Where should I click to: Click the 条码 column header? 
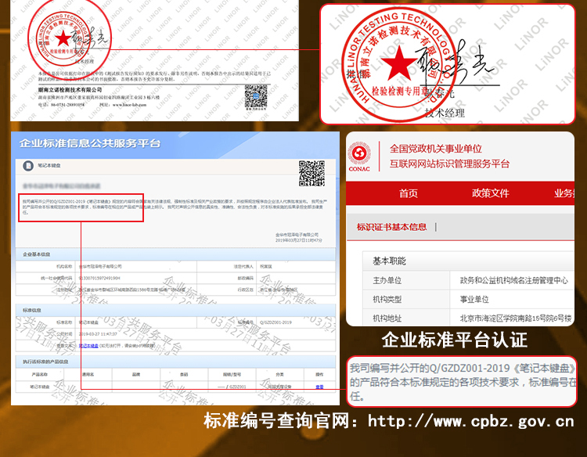[x=184, y=374]
